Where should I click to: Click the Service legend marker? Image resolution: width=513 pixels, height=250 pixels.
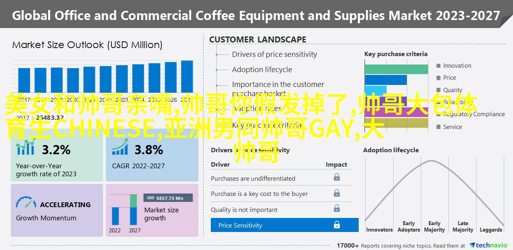point(439,127)
